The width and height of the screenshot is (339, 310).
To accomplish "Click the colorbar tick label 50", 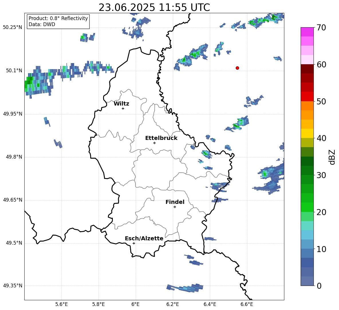I will coord(321,102).
